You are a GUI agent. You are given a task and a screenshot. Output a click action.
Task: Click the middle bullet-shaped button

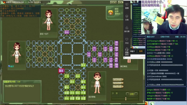point(118,83)
